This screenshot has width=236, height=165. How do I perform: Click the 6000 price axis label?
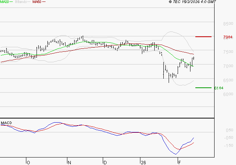[x=228, y=94]
